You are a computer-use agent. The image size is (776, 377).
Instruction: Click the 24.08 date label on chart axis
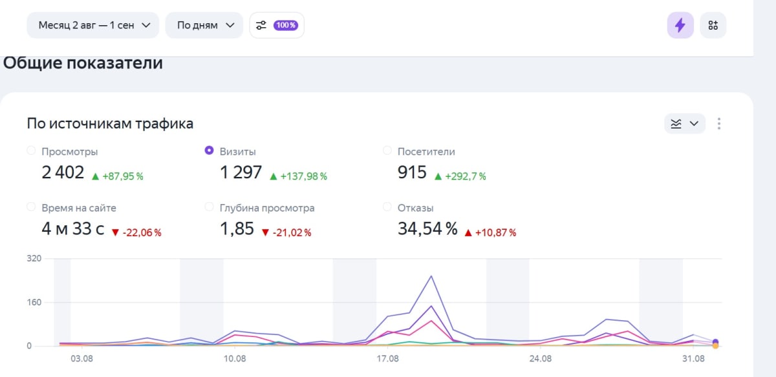541,358
